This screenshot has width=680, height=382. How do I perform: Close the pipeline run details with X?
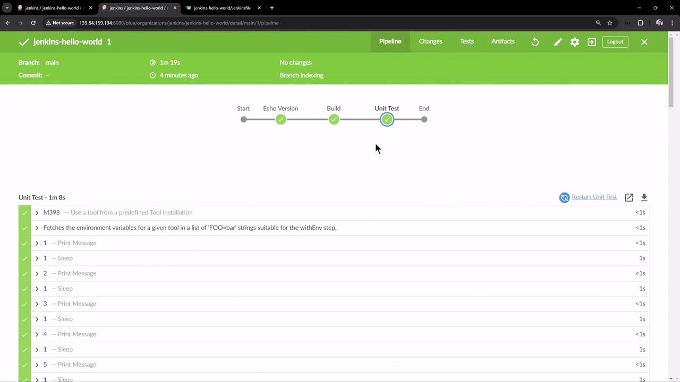[x=644, y=42]
